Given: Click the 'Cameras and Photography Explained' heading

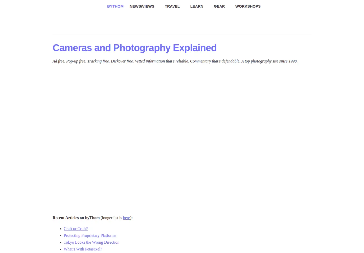Looking at the screenshot, I should pyautogui.click(x=134, y=48).
